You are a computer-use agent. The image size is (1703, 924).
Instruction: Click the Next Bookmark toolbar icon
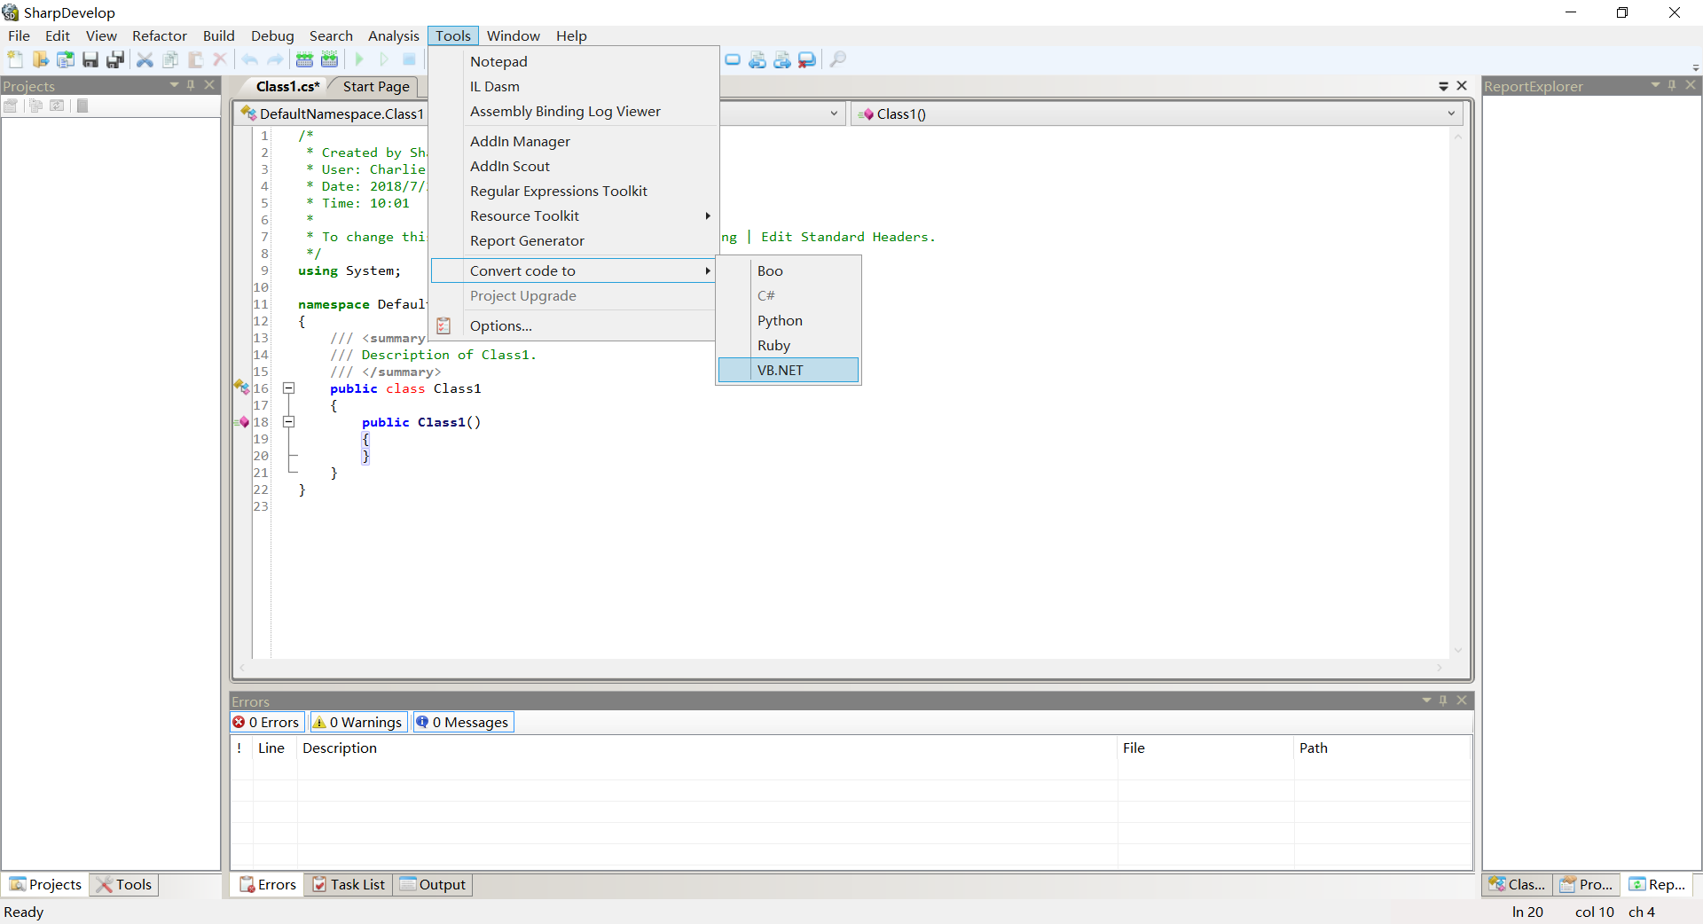(x=782, y=59)
